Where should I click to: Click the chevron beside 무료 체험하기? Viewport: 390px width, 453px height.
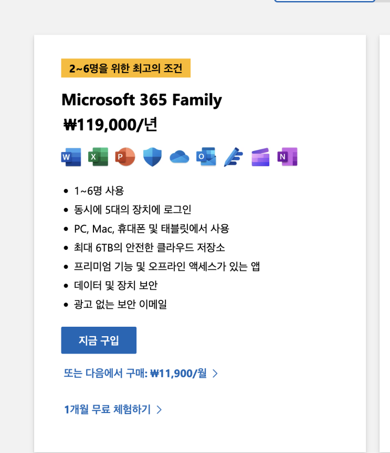pyautogui.click(x=159, y=410)
